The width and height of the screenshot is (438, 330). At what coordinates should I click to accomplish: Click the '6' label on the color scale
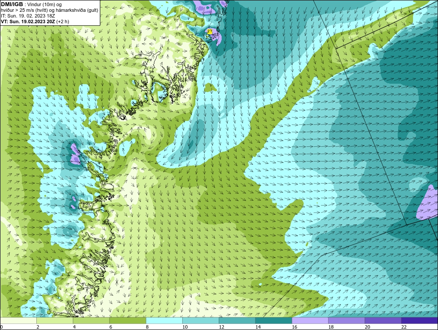[x=111, y=327]
